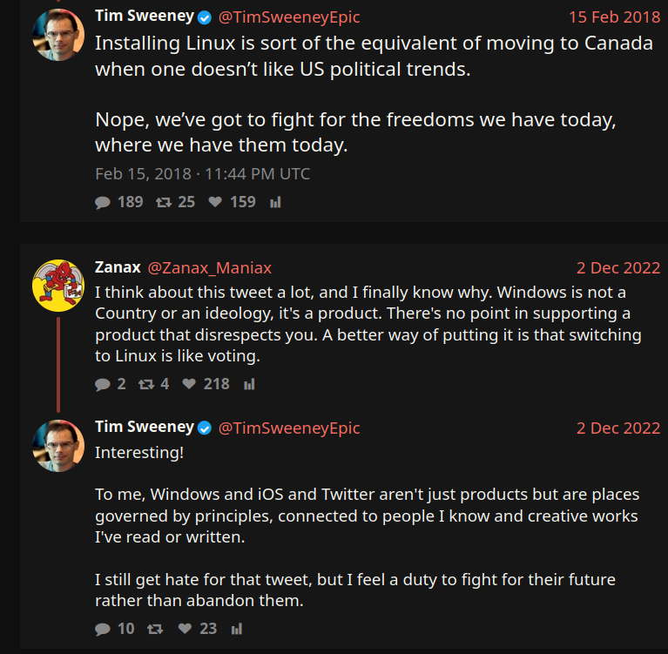The width and height of the screenshot is (668, 654).
Task: Click reply icon showing 10 replies
Action: pyautogui.click(x=103, y=628)
